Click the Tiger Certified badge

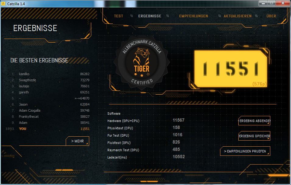[142, 63]
